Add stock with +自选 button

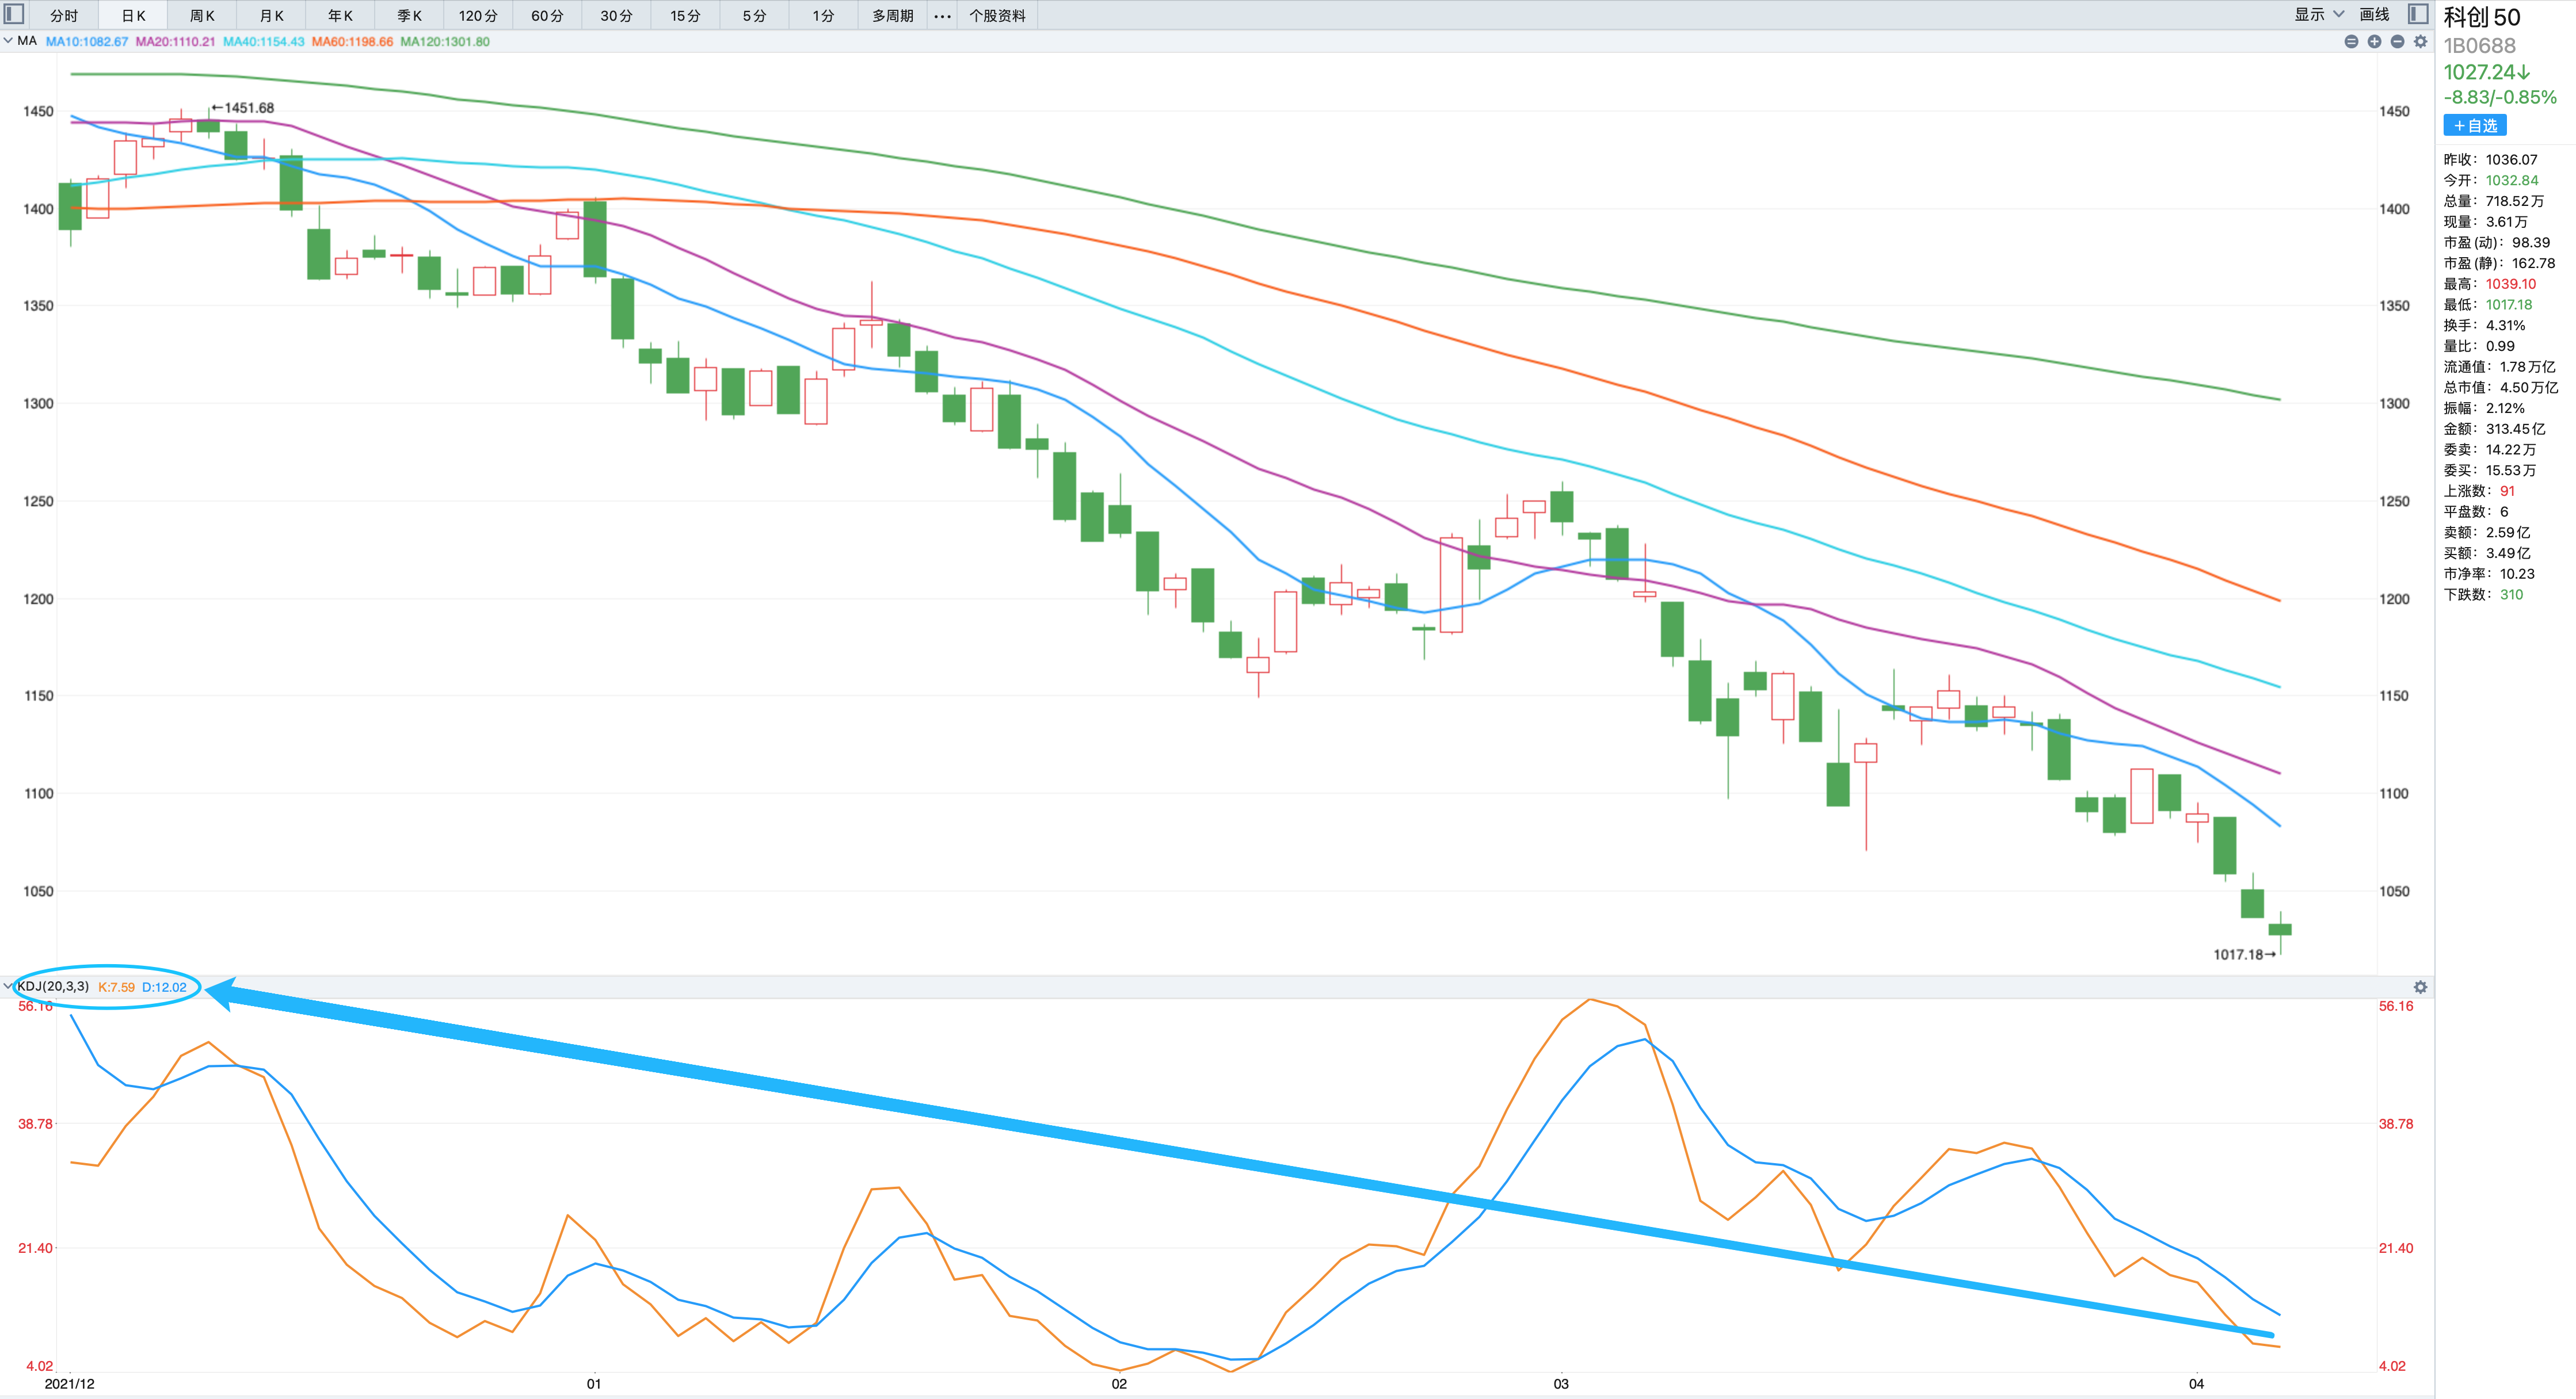[2475, 126]
